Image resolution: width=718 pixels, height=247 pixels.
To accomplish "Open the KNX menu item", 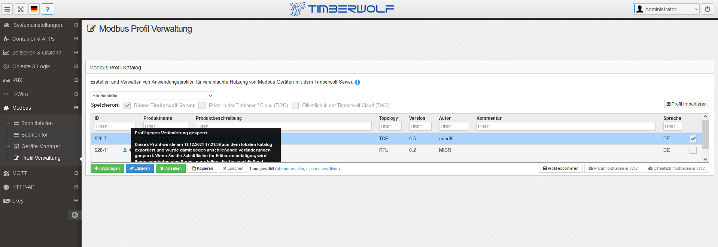I will pos(17,80).
